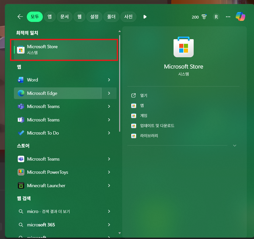The image size is (254, 239).
Task: Click the large Microsoft Store logo
Action: [x=183, y=47]
